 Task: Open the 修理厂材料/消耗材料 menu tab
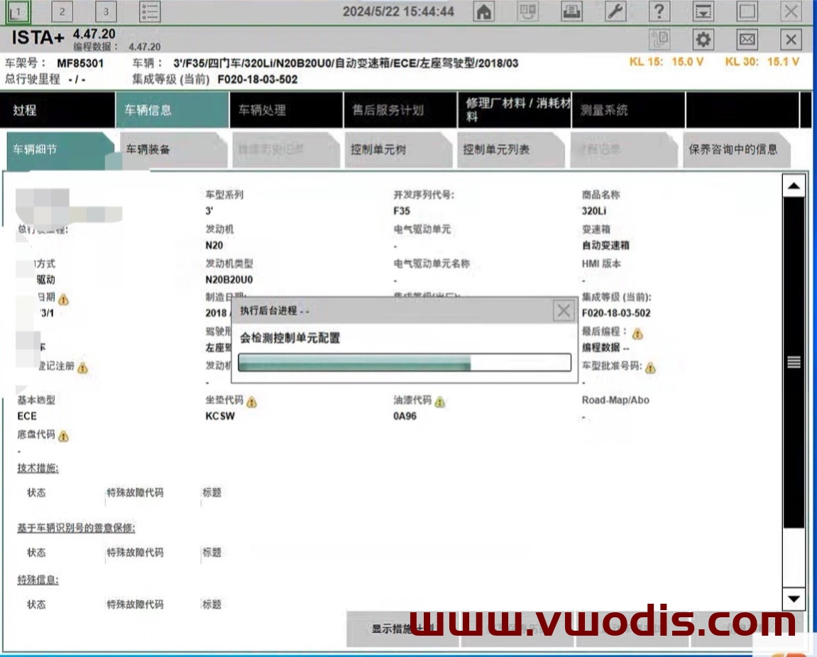click(515, 110)
